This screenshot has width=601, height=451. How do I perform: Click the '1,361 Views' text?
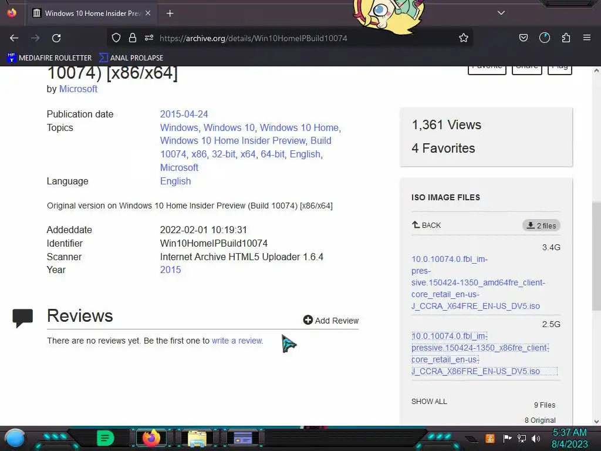pyautogui.click(x=446, y=125)
